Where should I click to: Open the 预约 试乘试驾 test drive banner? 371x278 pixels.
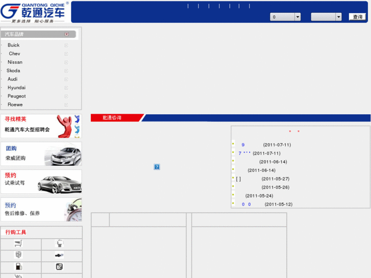click(41, 182)
